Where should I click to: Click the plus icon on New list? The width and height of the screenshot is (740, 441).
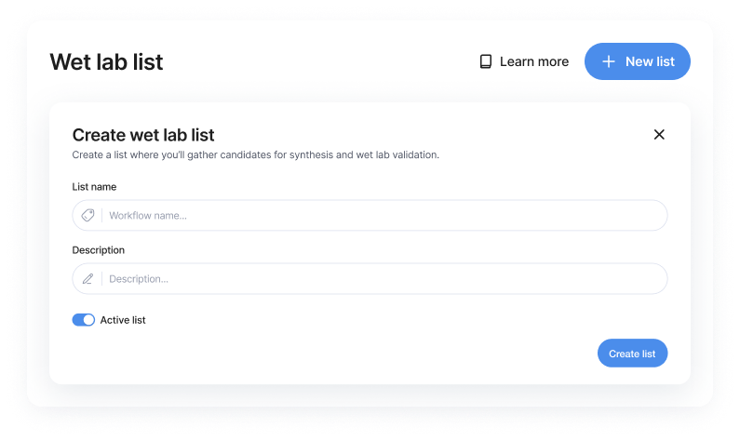point(609,61)
